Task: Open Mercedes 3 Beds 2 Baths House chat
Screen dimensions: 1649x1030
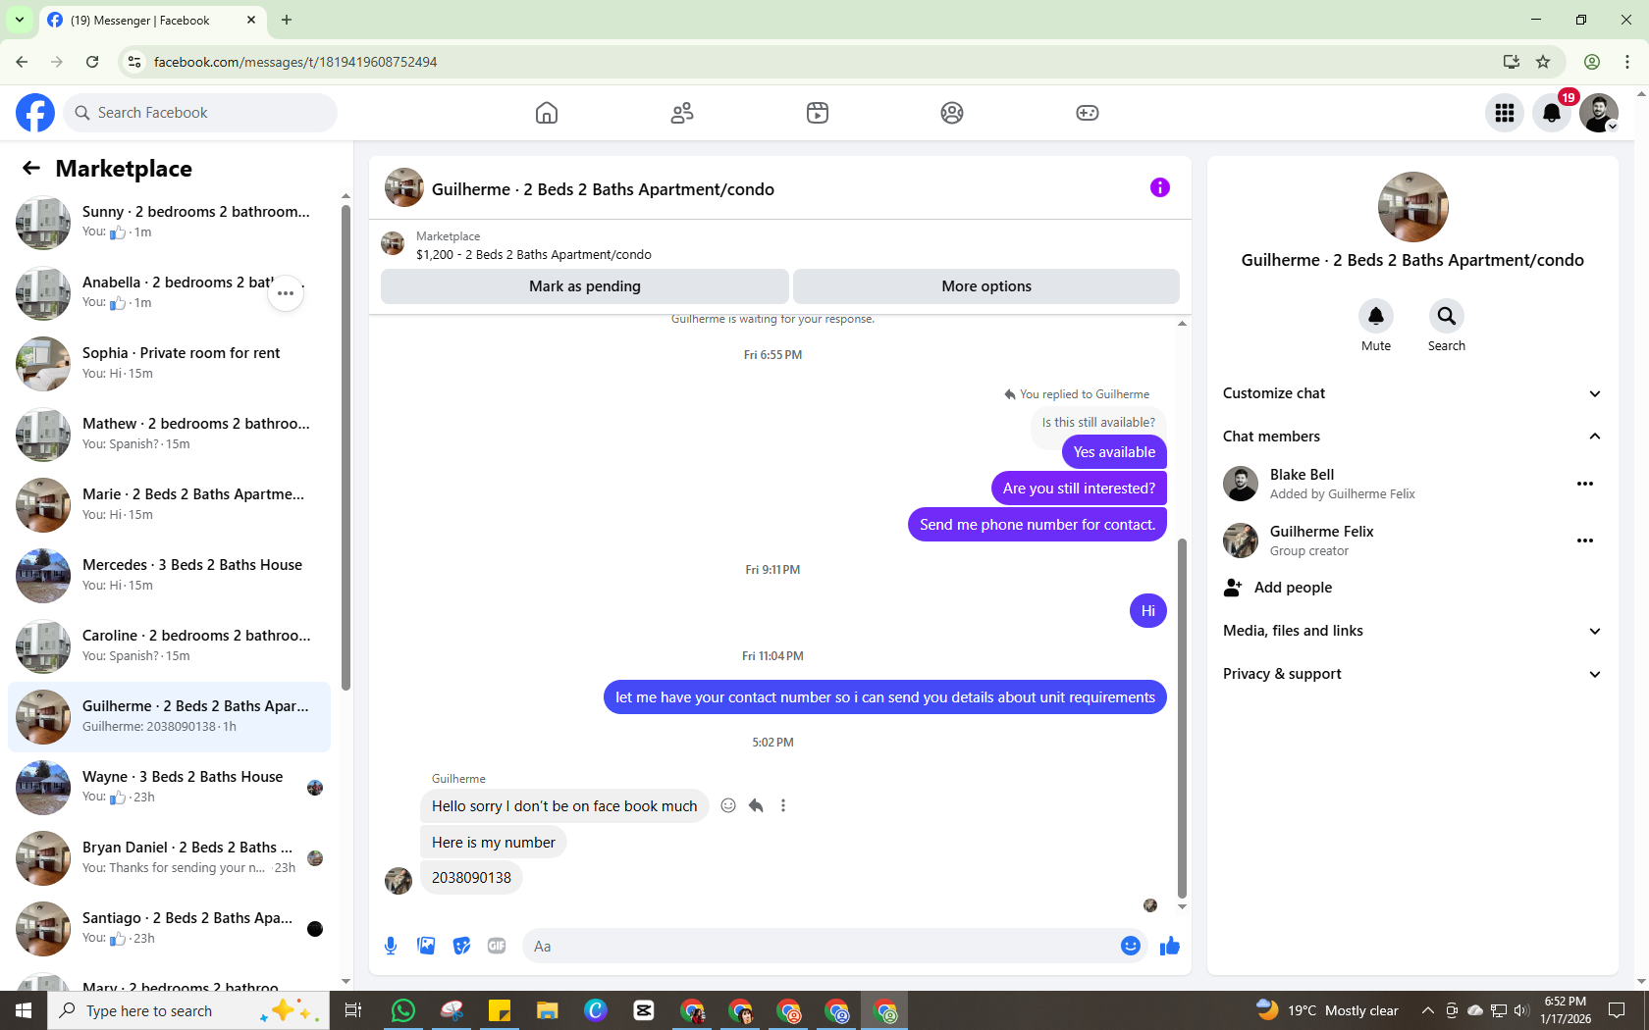Action: pyautogui.click(x=170, y=576)
